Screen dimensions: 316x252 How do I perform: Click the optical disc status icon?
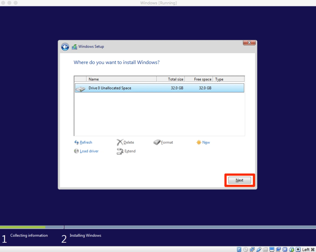246,250
